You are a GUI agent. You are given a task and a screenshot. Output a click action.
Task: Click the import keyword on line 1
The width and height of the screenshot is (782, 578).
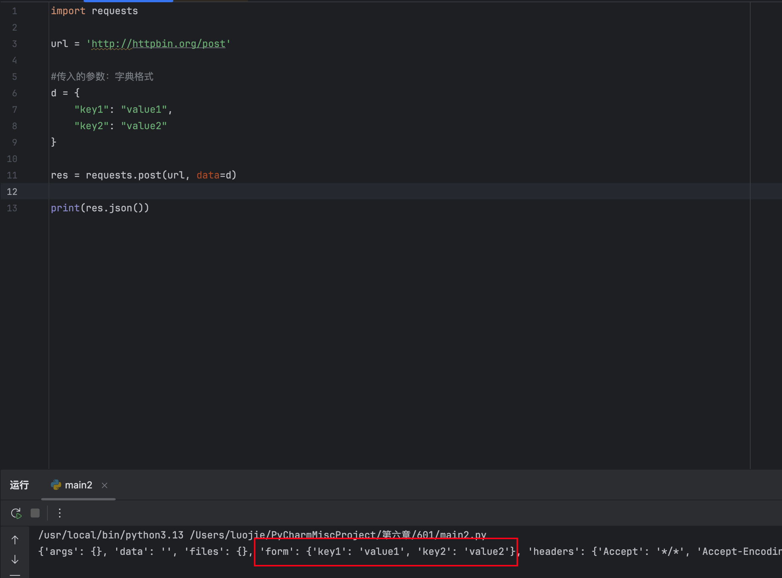click(68, 11)
